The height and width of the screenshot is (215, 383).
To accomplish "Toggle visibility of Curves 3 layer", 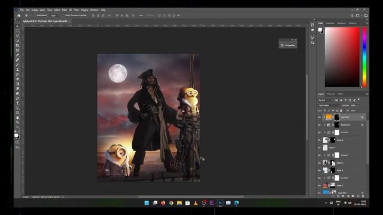I will click(x=319, y=133).
